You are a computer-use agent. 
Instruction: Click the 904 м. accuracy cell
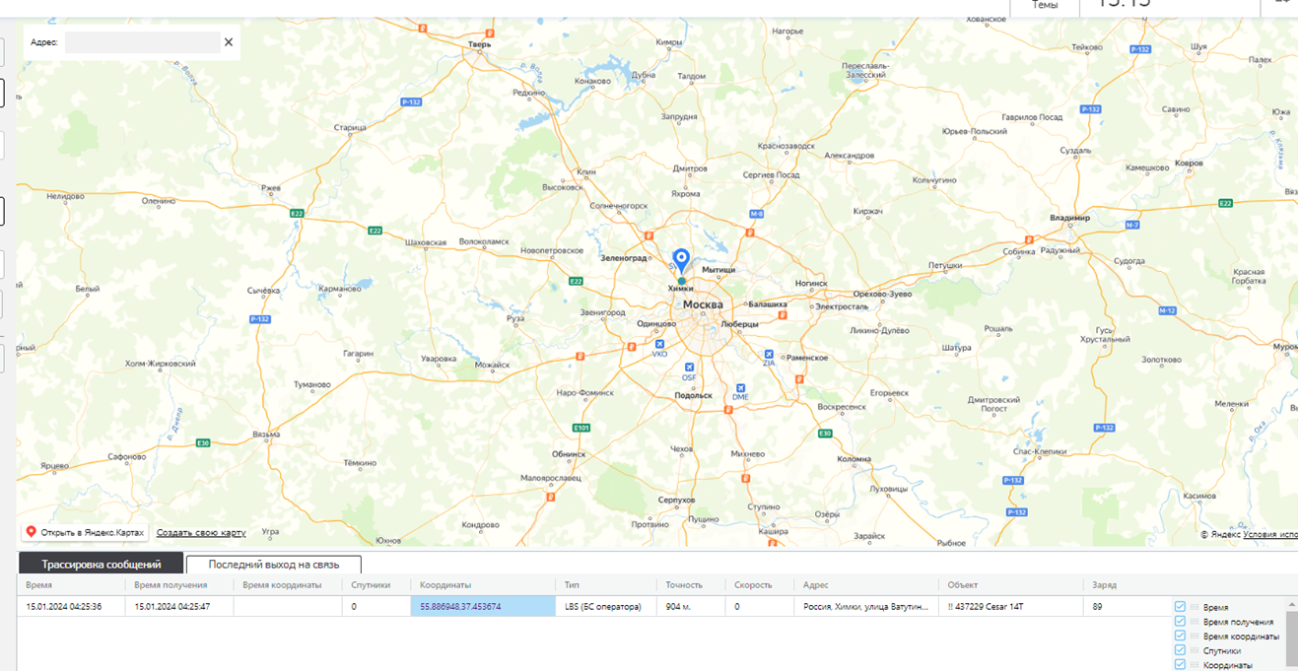(x=679, y=607)
